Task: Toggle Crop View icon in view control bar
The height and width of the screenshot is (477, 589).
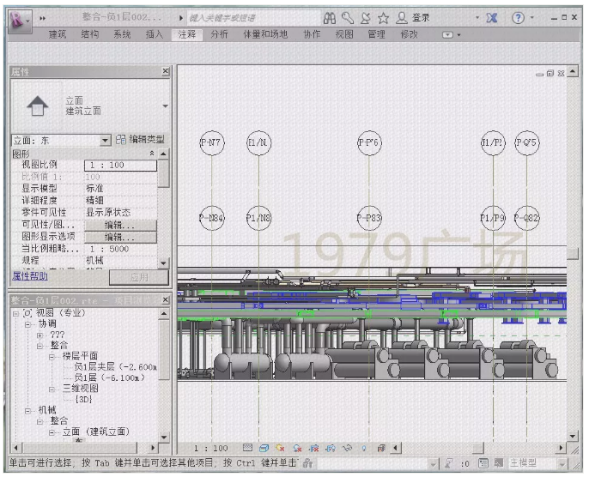Action: click(314, 448)
